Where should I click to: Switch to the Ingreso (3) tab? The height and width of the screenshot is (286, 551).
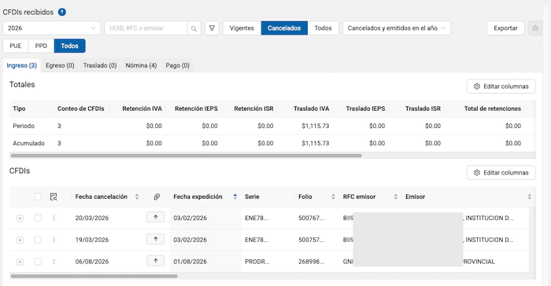pyautogui.click(x=22, y=66)
